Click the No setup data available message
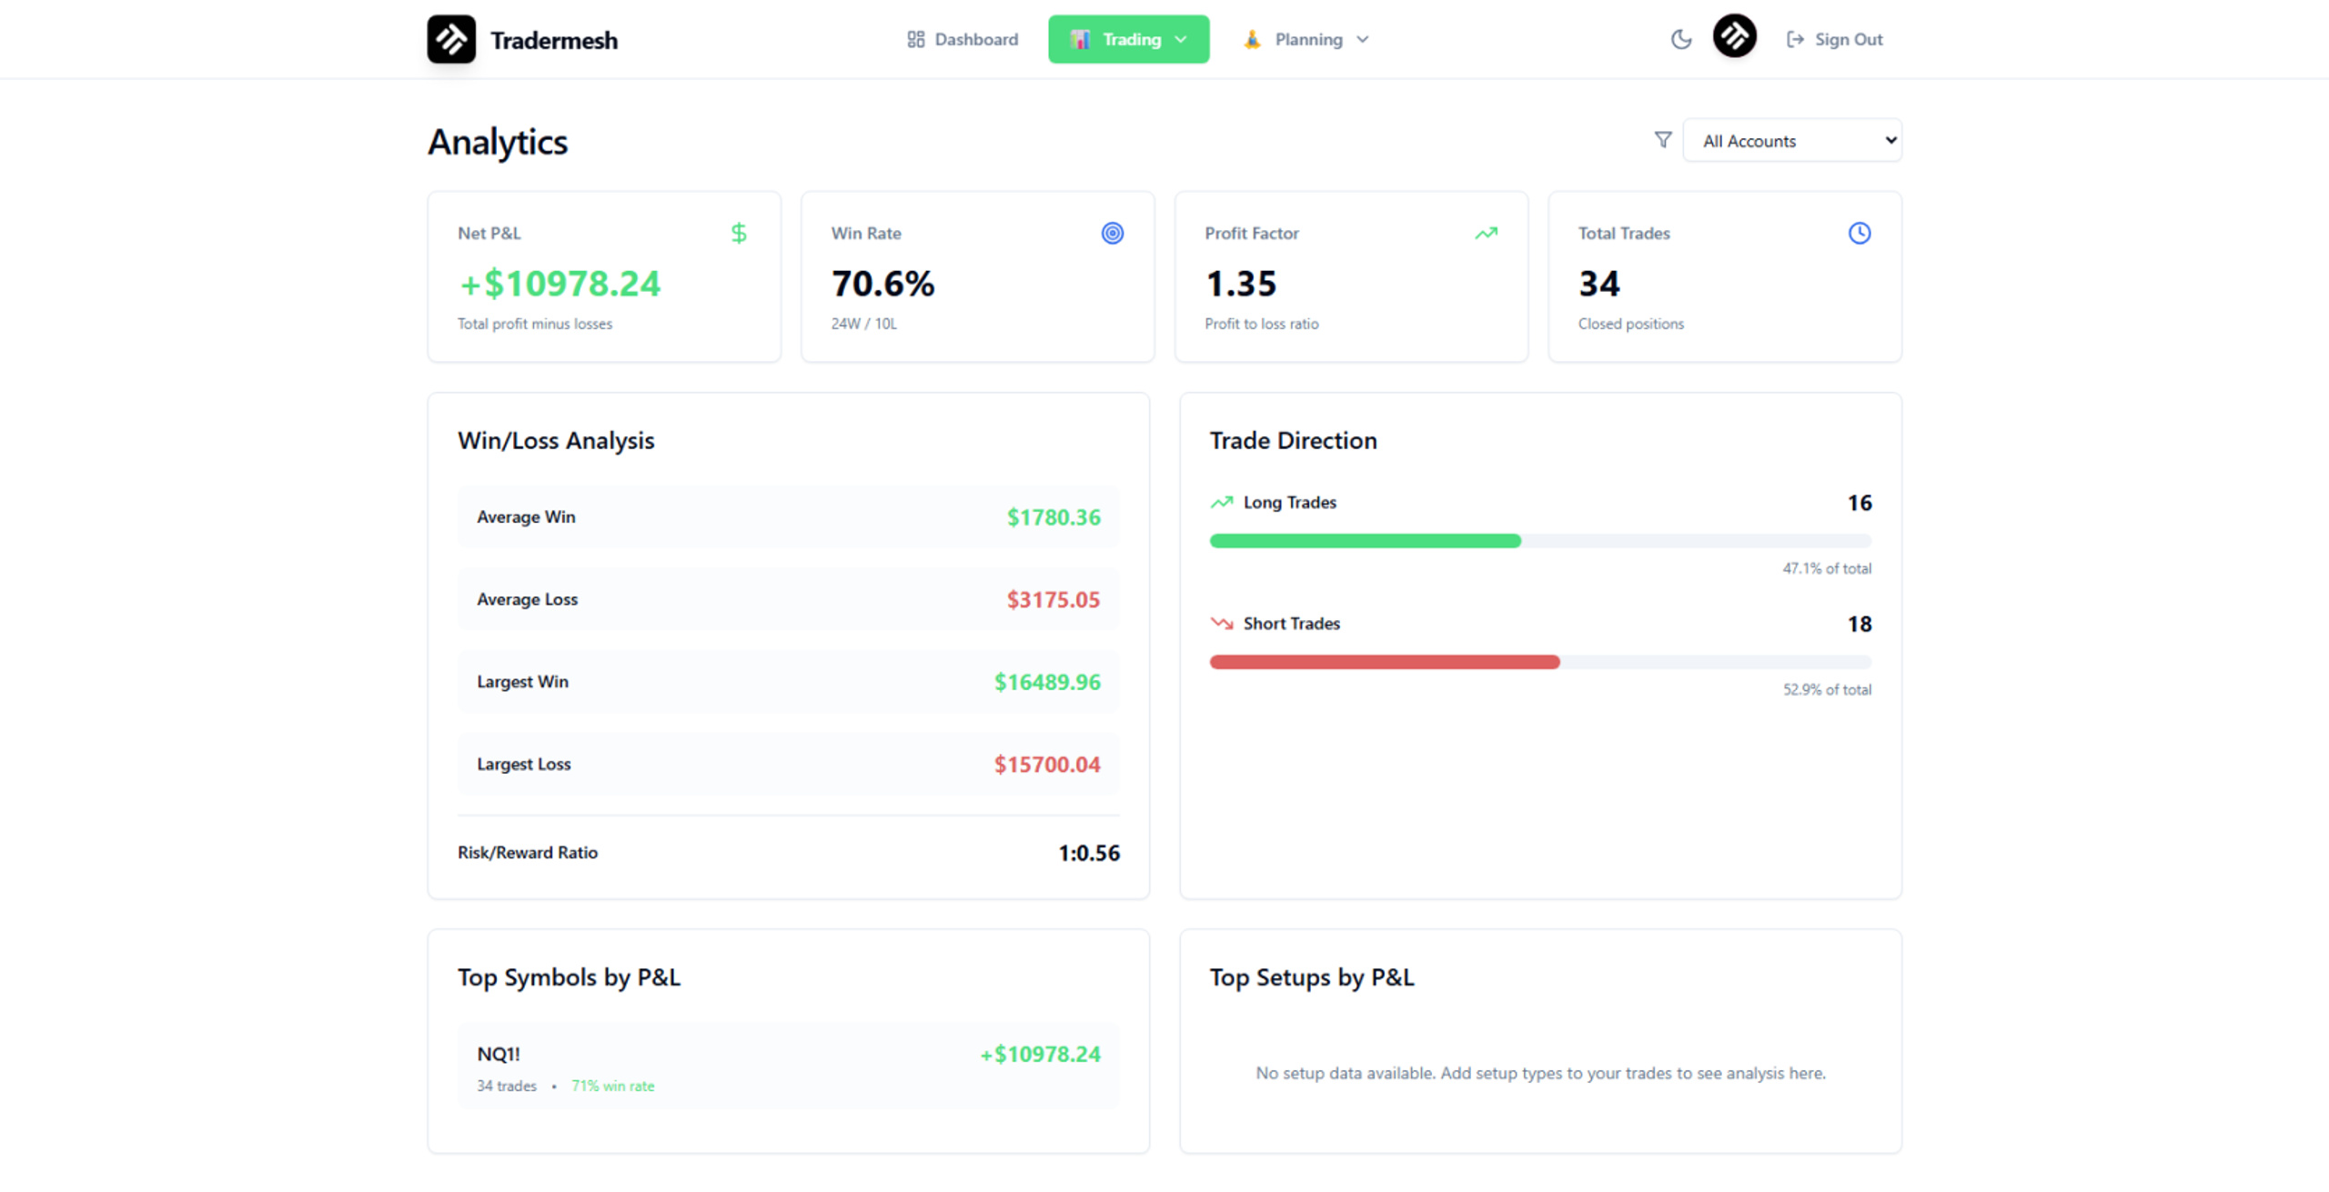Screen dimensions: 2329x1192 [x=1540, y=1073]
